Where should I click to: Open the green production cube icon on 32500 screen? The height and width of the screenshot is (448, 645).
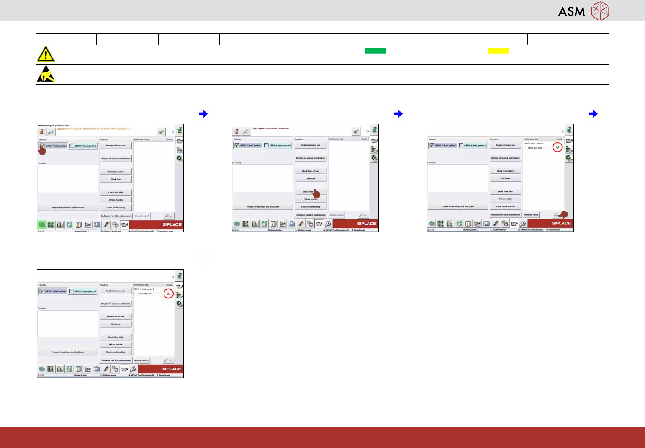(42, 225)
